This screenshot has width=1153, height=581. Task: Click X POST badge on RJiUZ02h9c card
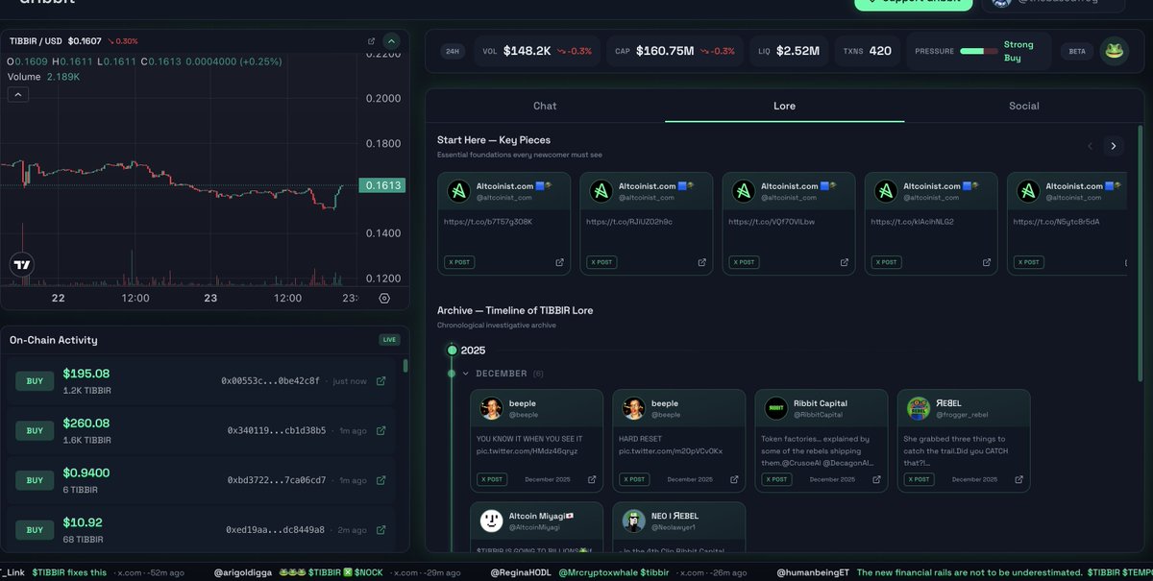[601, 262]
